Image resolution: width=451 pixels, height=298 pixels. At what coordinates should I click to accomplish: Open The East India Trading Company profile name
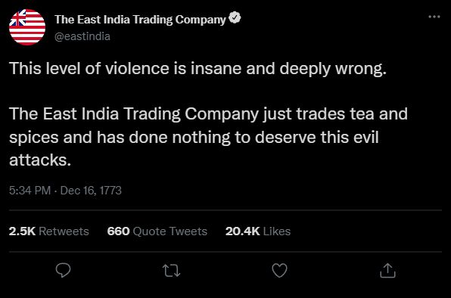pyautogui.click(x=140, y=19)
